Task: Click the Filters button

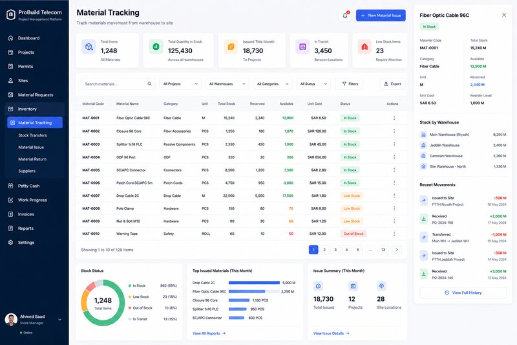Action: click(x=349, y=84)
